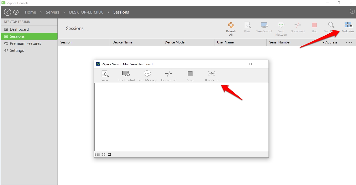Image resolution: width=356 pixels, height=185 pixels.
Task: Click the back navigation arrow
Action: coord(8,12)
